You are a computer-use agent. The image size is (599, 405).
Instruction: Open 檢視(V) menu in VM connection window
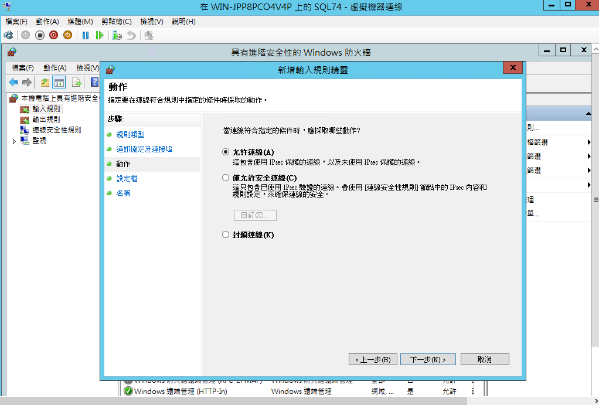(x=152, y=22)
